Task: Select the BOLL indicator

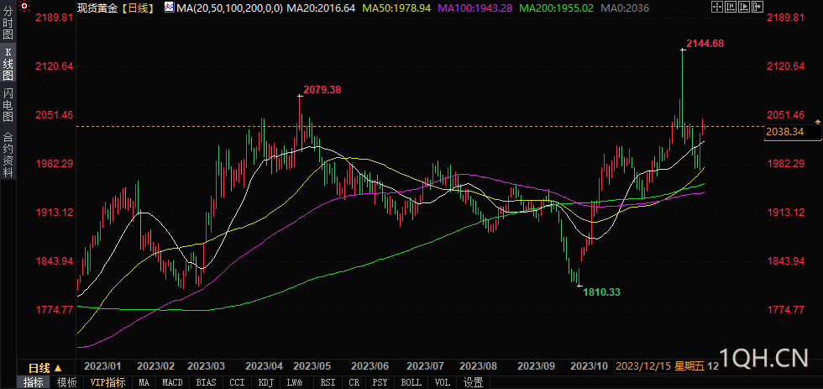Action: (411, 383)
